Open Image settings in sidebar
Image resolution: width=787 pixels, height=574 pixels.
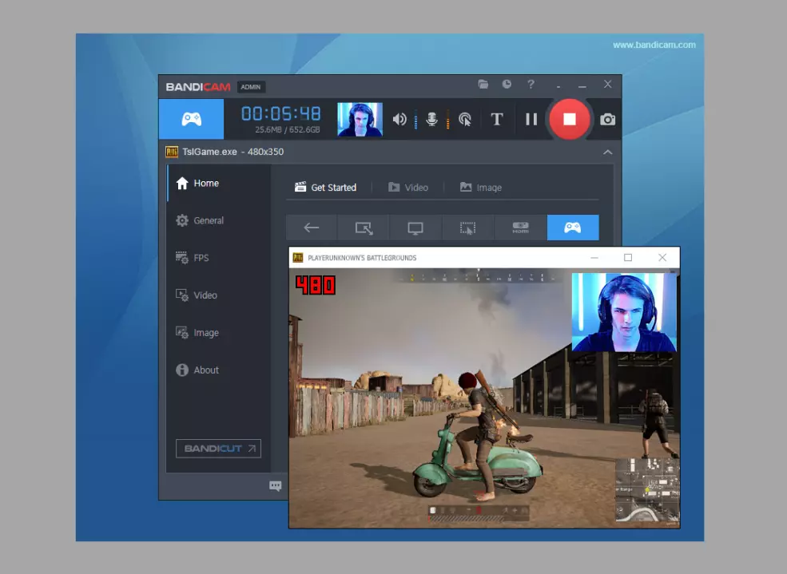pos(219,332)
